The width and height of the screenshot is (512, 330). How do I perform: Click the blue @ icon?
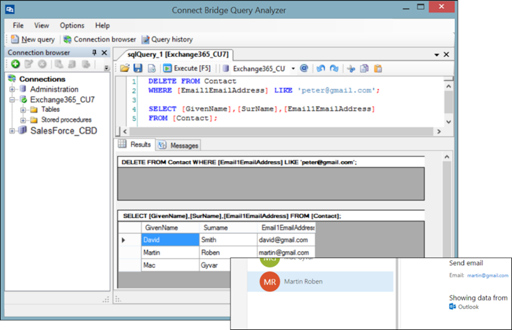[304, 68]
